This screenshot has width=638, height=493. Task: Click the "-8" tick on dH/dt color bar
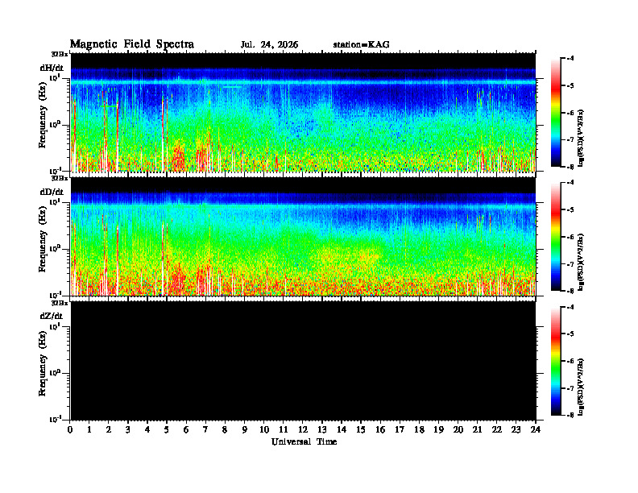pyautogui.click(x=570, y=166)
